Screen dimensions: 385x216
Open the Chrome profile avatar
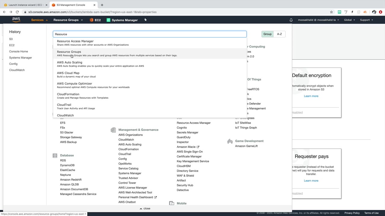click(374, 12)
